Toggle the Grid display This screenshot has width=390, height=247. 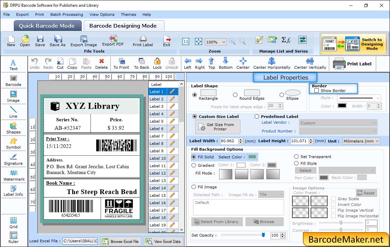pos(14,223)
